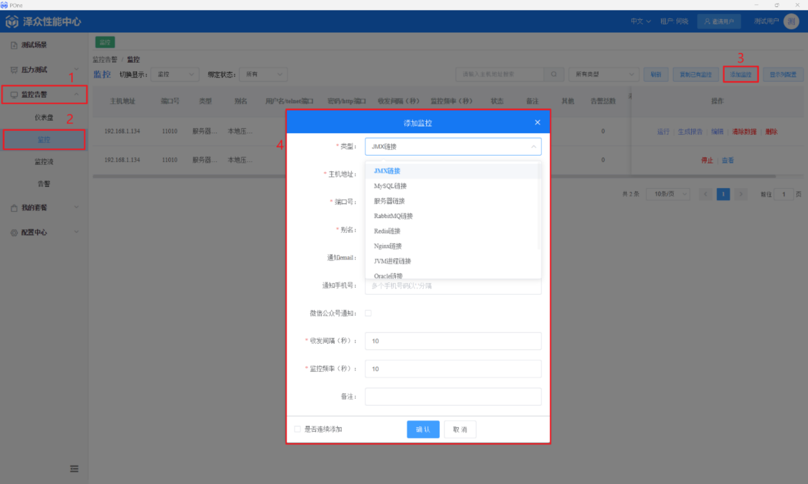Viewport: 808px width, 484px height.
Task: Select RabbitMQ链接 option
Action: click(453, 216)
